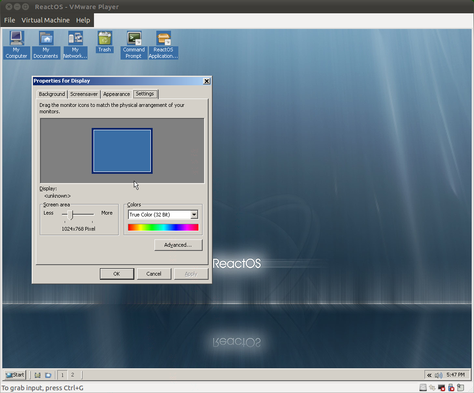Launch the Command Prompt desktop icon
Screen dimensions: 474x393
[134, 41]
